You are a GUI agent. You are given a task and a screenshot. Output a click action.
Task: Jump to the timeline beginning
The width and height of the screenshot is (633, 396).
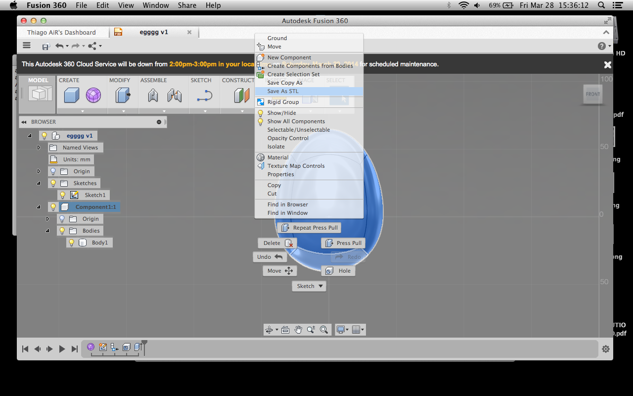point(25,349)
